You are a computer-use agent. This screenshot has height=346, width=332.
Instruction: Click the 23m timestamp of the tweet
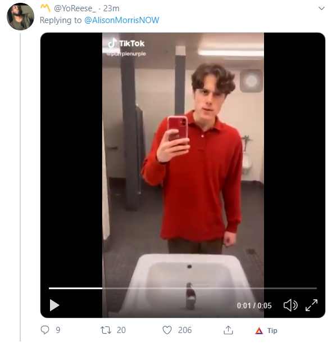[x=111, y=8]
